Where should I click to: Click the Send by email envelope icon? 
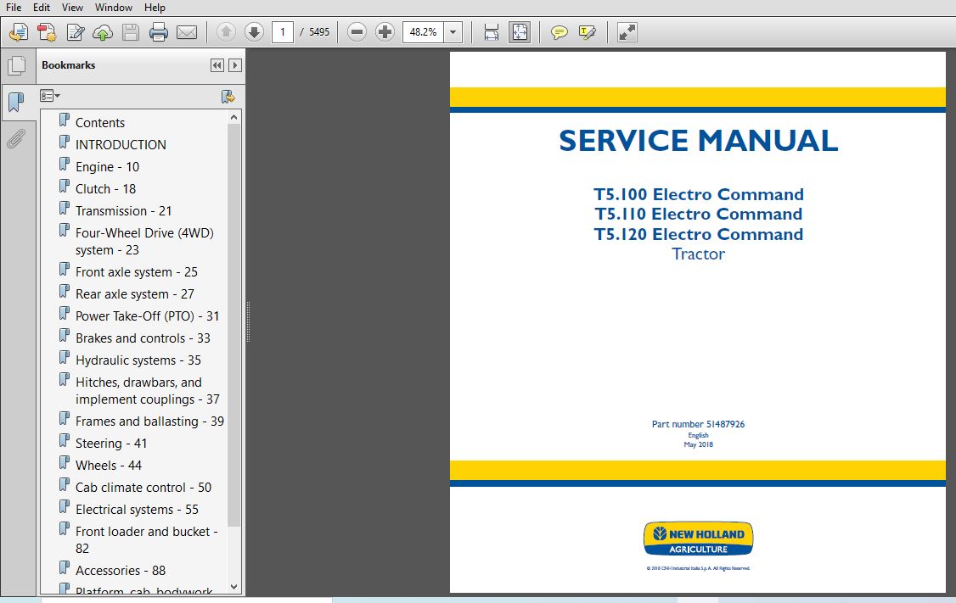point(187,32)
